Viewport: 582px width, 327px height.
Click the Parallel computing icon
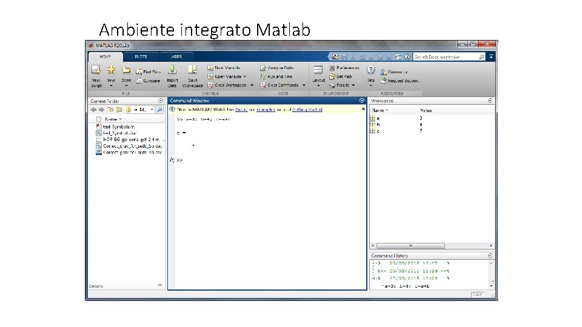[x=332, y=85]
